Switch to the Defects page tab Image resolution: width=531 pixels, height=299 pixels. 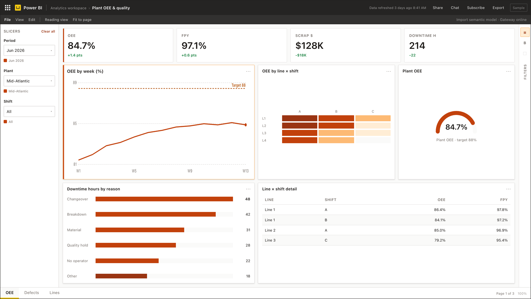(x=32, y=293)
